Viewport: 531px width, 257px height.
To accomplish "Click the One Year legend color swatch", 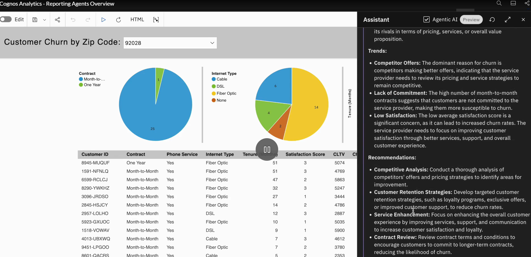I will (x=81, y=85).
